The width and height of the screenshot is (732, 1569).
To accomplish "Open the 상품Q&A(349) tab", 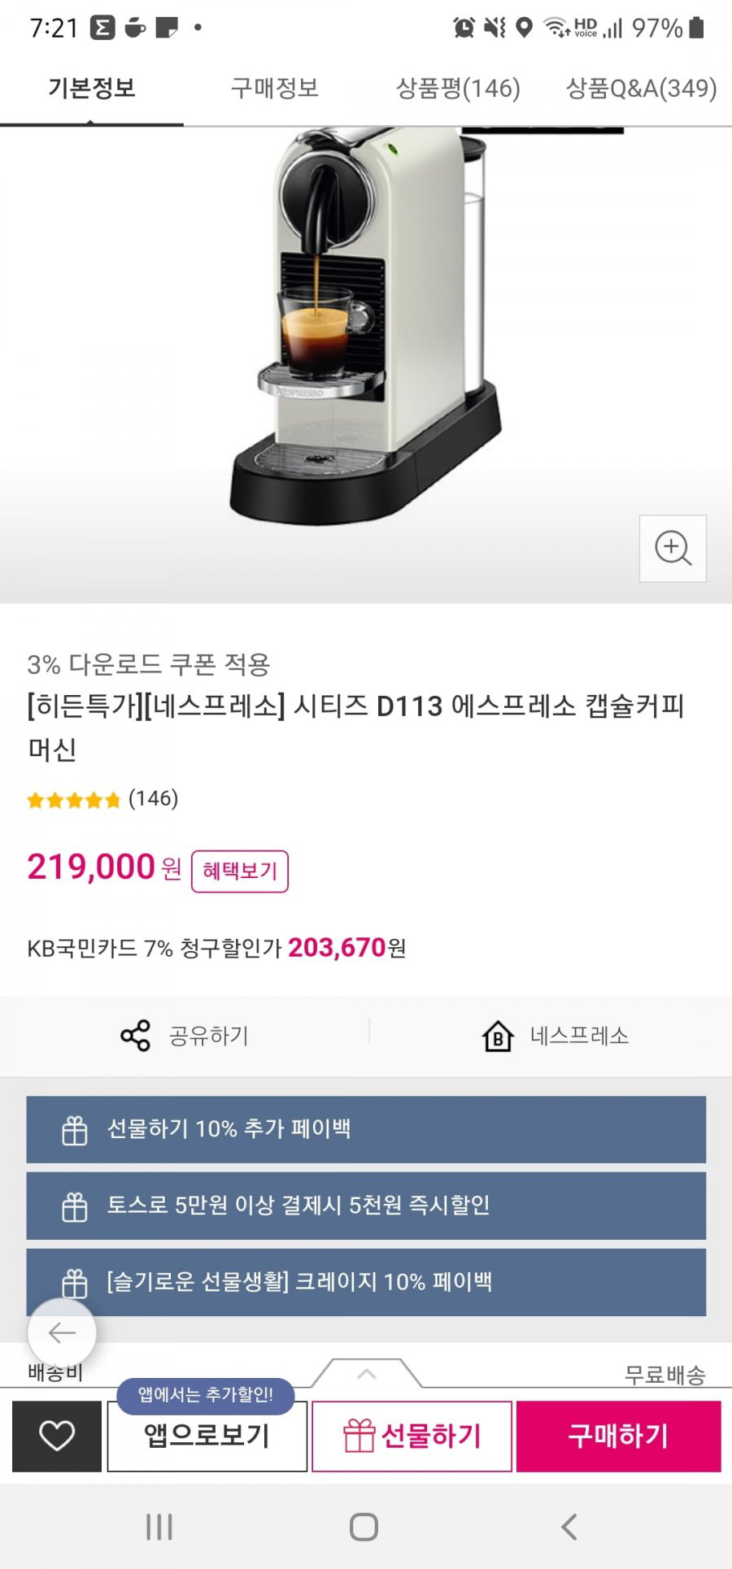I will point(641,88).
